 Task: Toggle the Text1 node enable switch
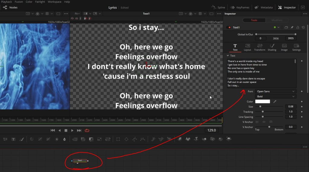pyautogui.click(x=229, y=27)
